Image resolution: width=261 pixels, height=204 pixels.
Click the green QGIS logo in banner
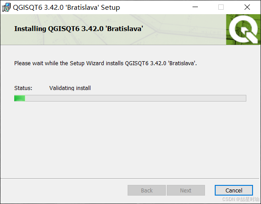pos(243,30)
